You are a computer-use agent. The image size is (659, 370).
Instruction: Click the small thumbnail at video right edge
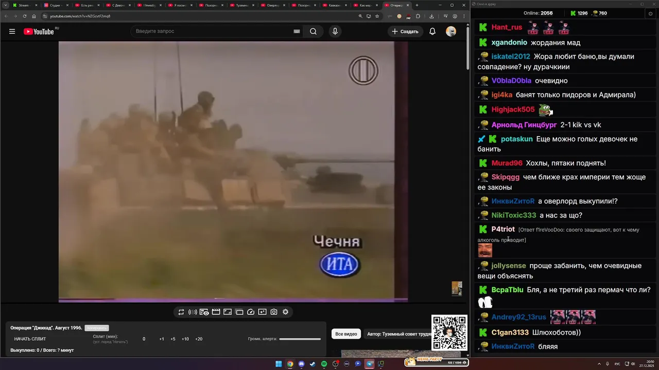tap(457, 288)
